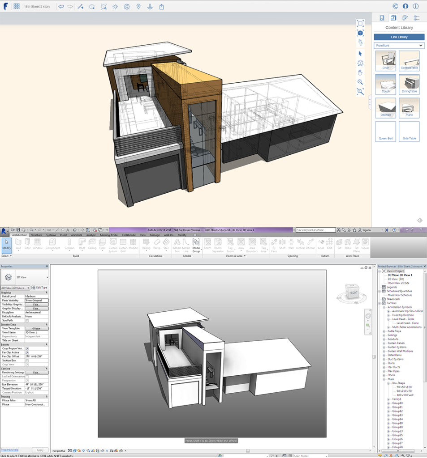Click Sign In in Revit title bar
Screen dimensions: 427x458
coord(364,230)
